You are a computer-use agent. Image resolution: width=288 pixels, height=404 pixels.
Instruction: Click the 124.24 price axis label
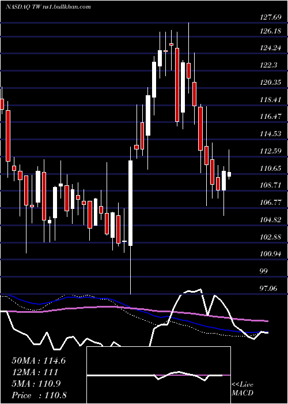pos(270,48)
